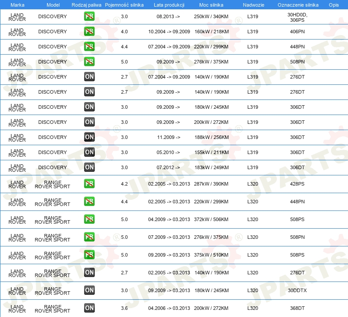Click the power value 183kW / 249KM

pyautogui.click(x=211, y=167)
